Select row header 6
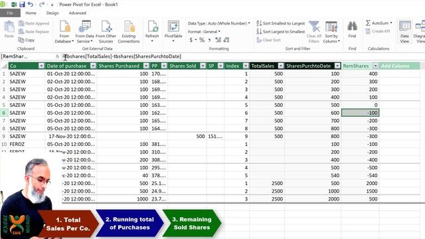 4,113
